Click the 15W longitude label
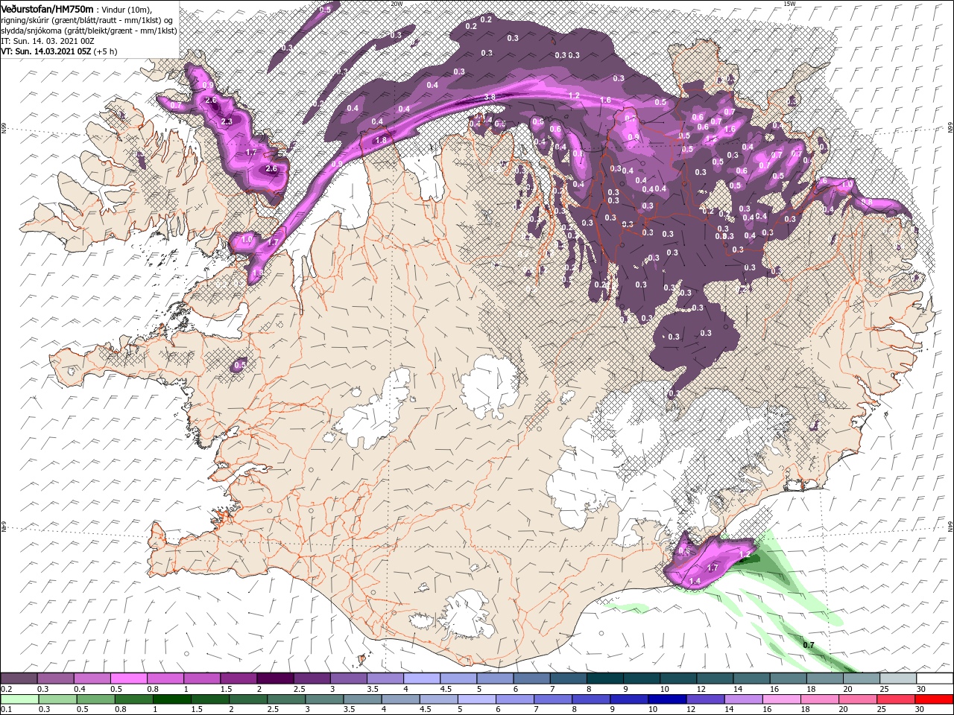954x715 pixels. (789, 4)
